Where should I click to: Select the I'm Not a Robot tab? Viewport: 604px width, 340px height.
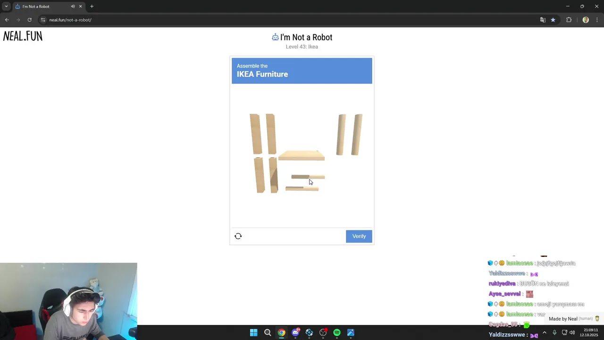tap(49, 7)
